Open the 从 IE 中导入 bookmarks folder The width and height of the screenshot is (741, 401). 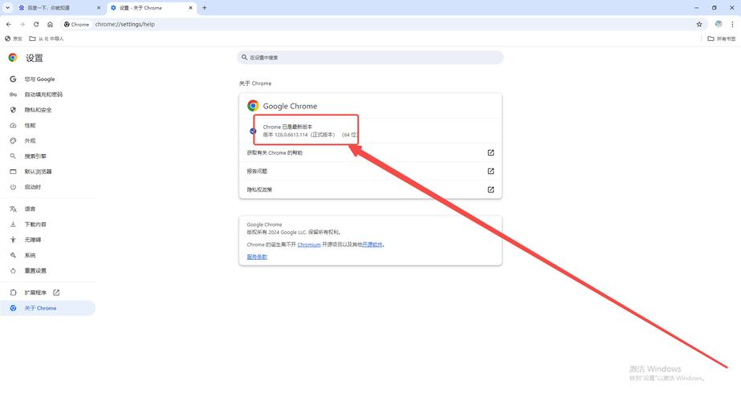[x=47, y=38]
